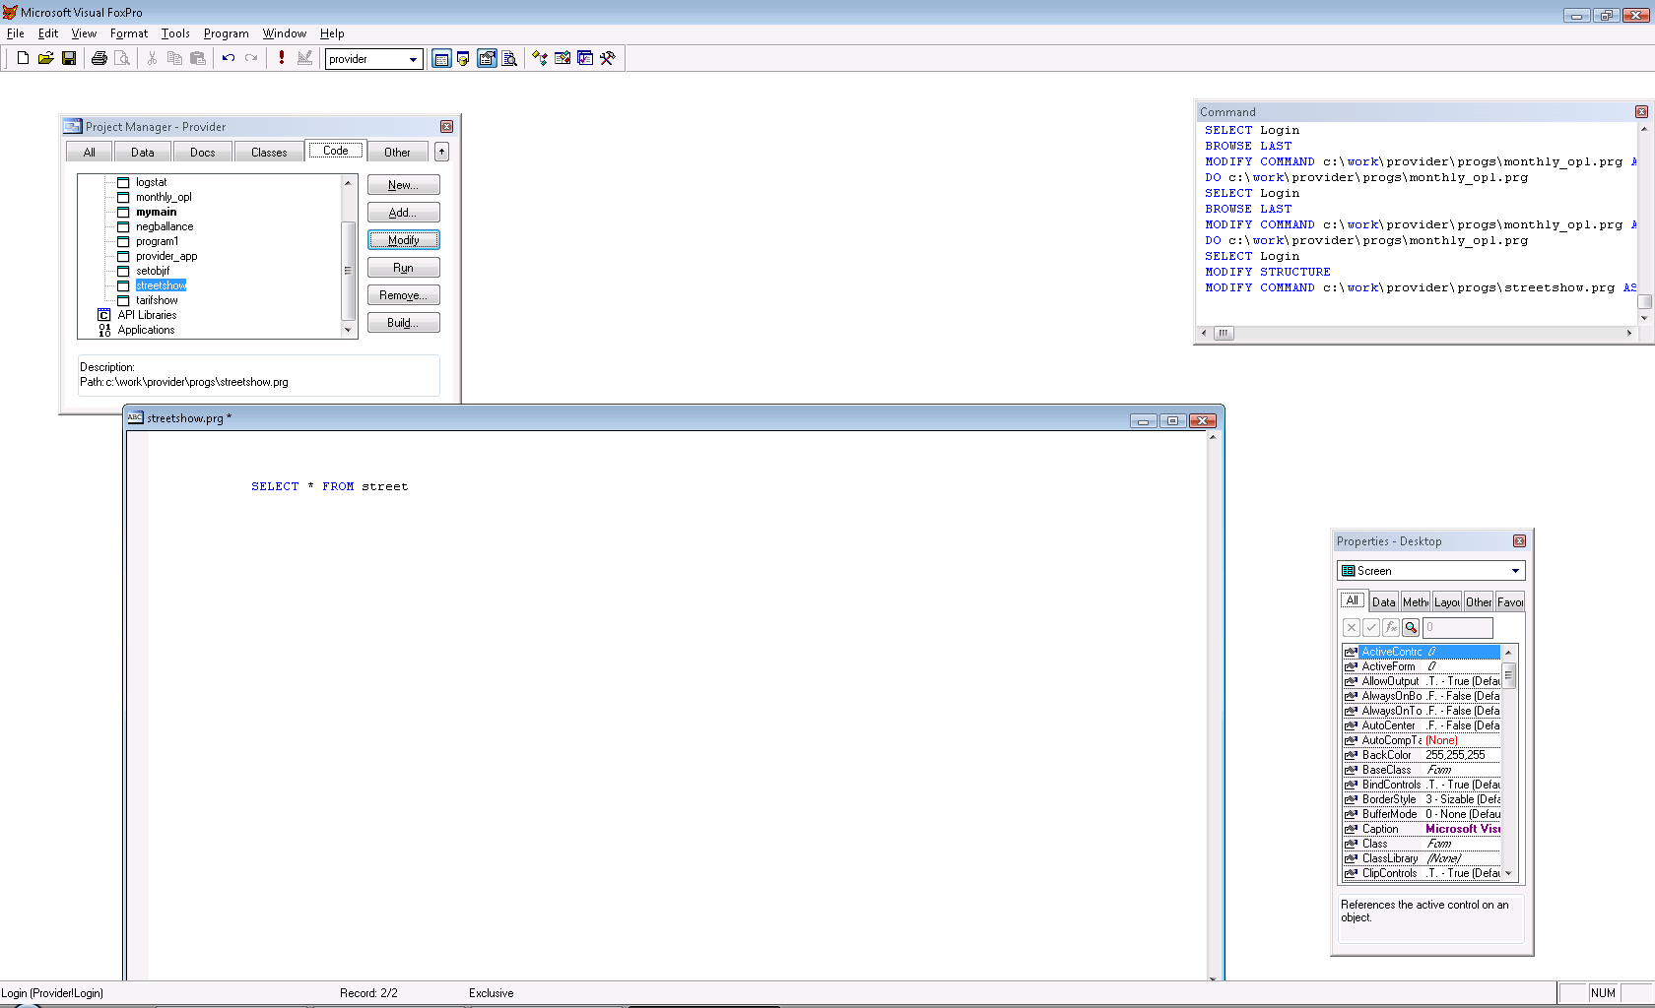This screenshot has height=1008, width=1655.
Task: Open the Program menu
Action: point(226,33)
